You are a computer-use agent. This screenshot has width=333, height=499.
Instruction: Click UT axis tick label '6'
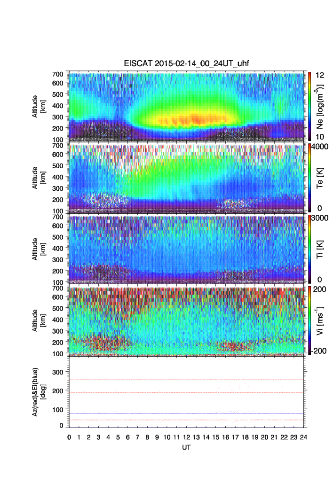(128, 437)
